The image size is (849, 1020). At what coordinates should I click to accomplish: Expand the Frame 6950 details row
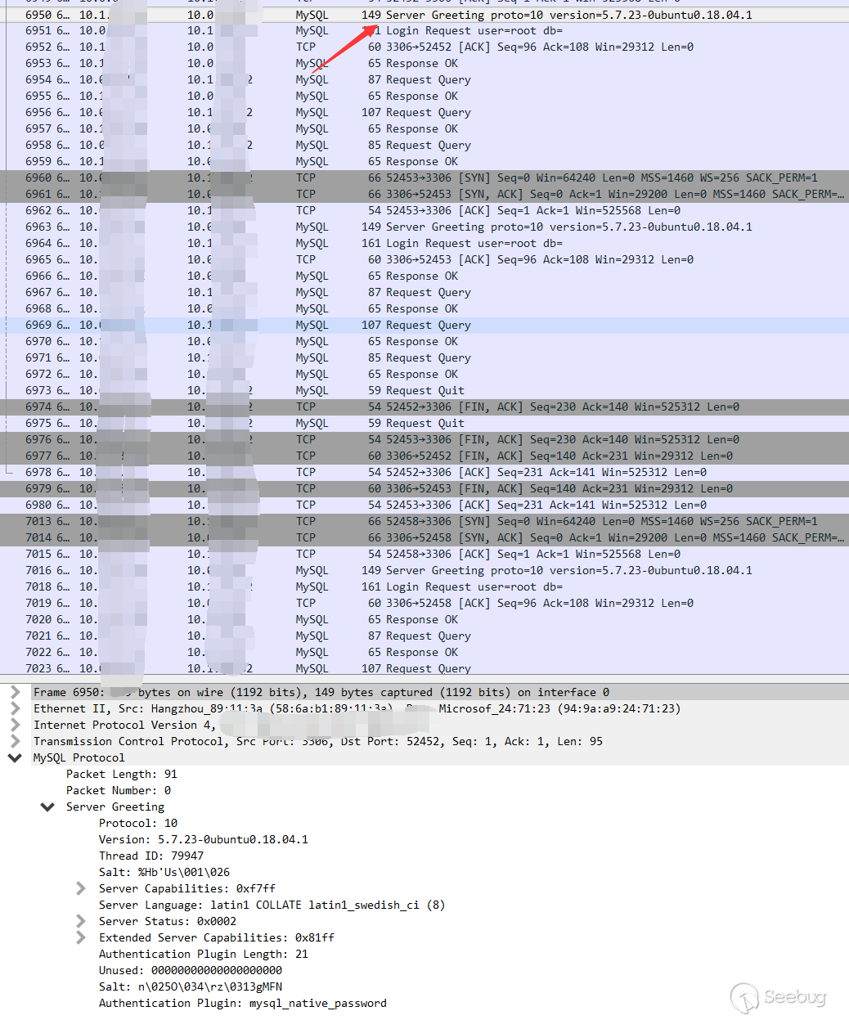(x=15, y=692)
